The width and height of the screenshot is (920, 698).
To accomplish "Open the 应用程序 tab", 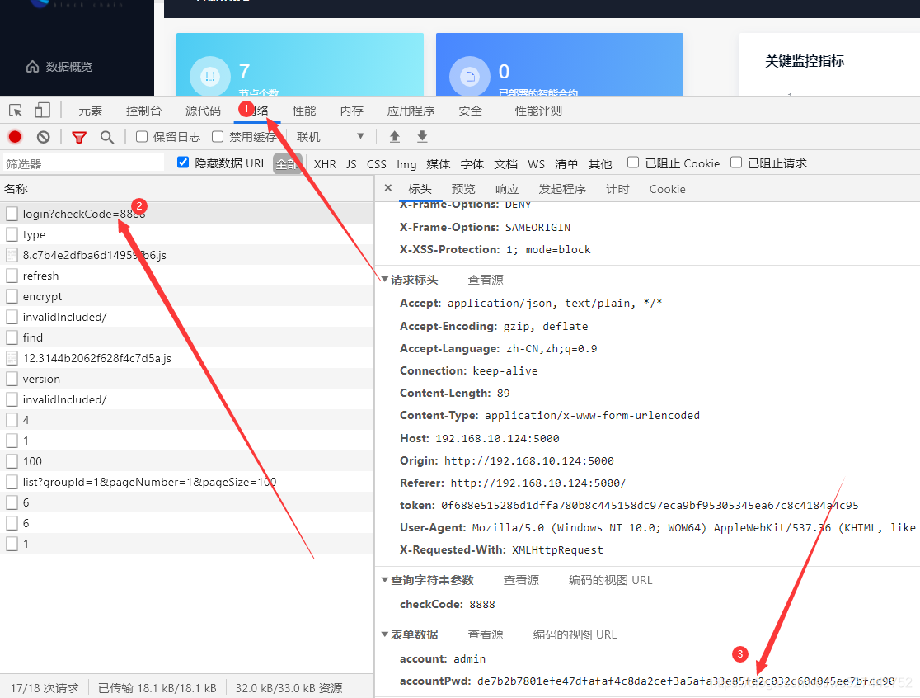I will (x=411, y=111).
